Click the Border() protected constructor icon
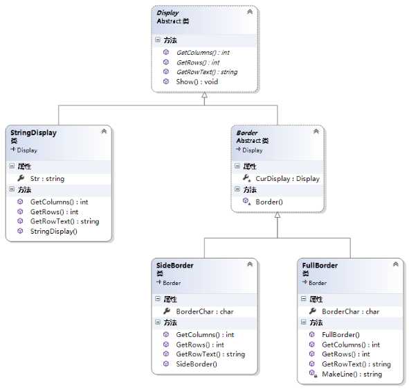Image resolution: width=409 pixels, height=389 pixels. pyautogui.click(x=246, y=201)
